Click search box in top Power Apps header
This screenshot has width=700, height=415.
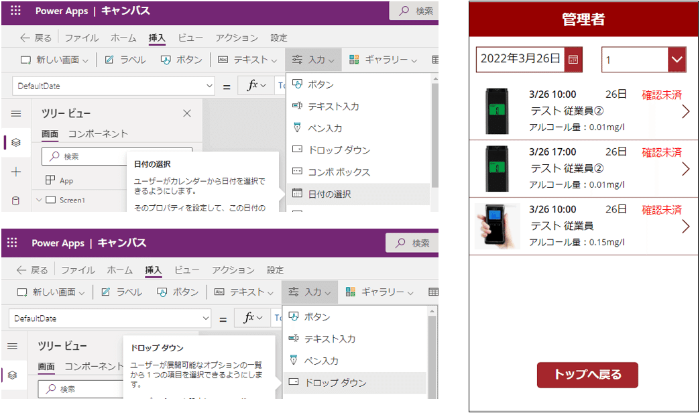414,11
